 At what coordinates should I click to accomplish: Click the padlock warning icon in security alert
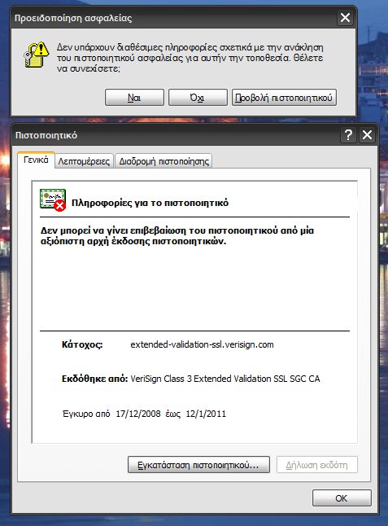tap(36, 55)
